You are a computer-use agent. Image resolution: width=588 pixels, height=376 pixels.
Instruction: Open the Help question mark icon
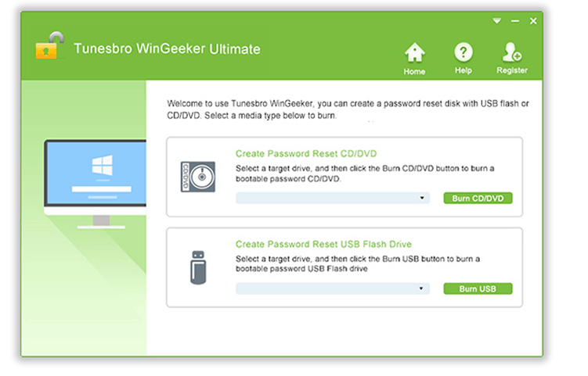coord(464,52)
